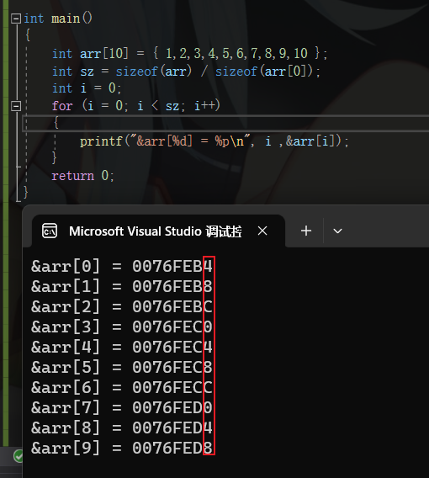
Task: Click the 'int i = 0;' line
Action: (x=87, y=88)
